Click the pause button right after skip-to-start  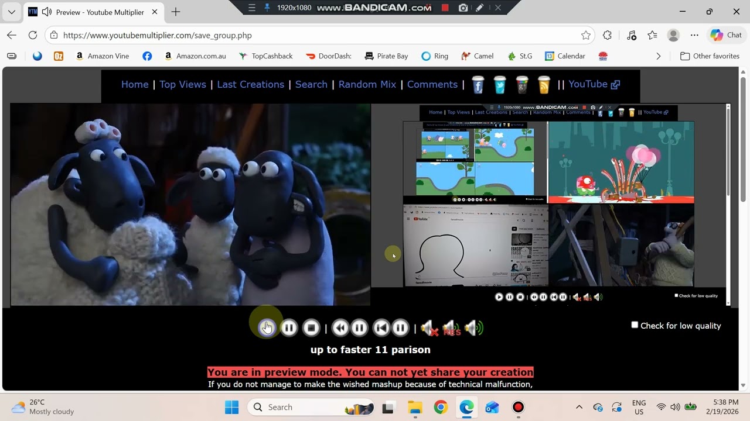click(x=400, y=328)
